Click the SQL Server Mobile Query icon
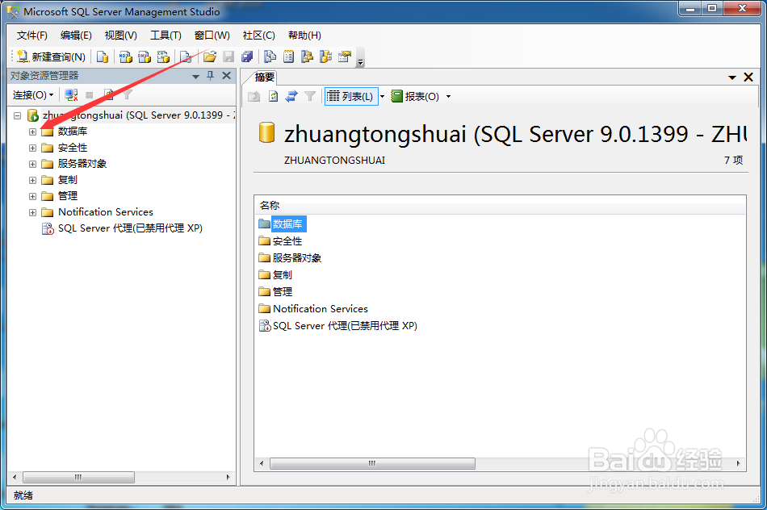The image size is (767, 510). 186,56
